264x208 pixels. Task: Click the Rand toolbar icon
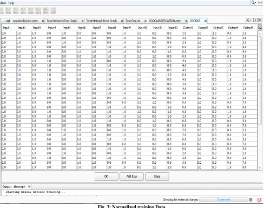(38, 11)
